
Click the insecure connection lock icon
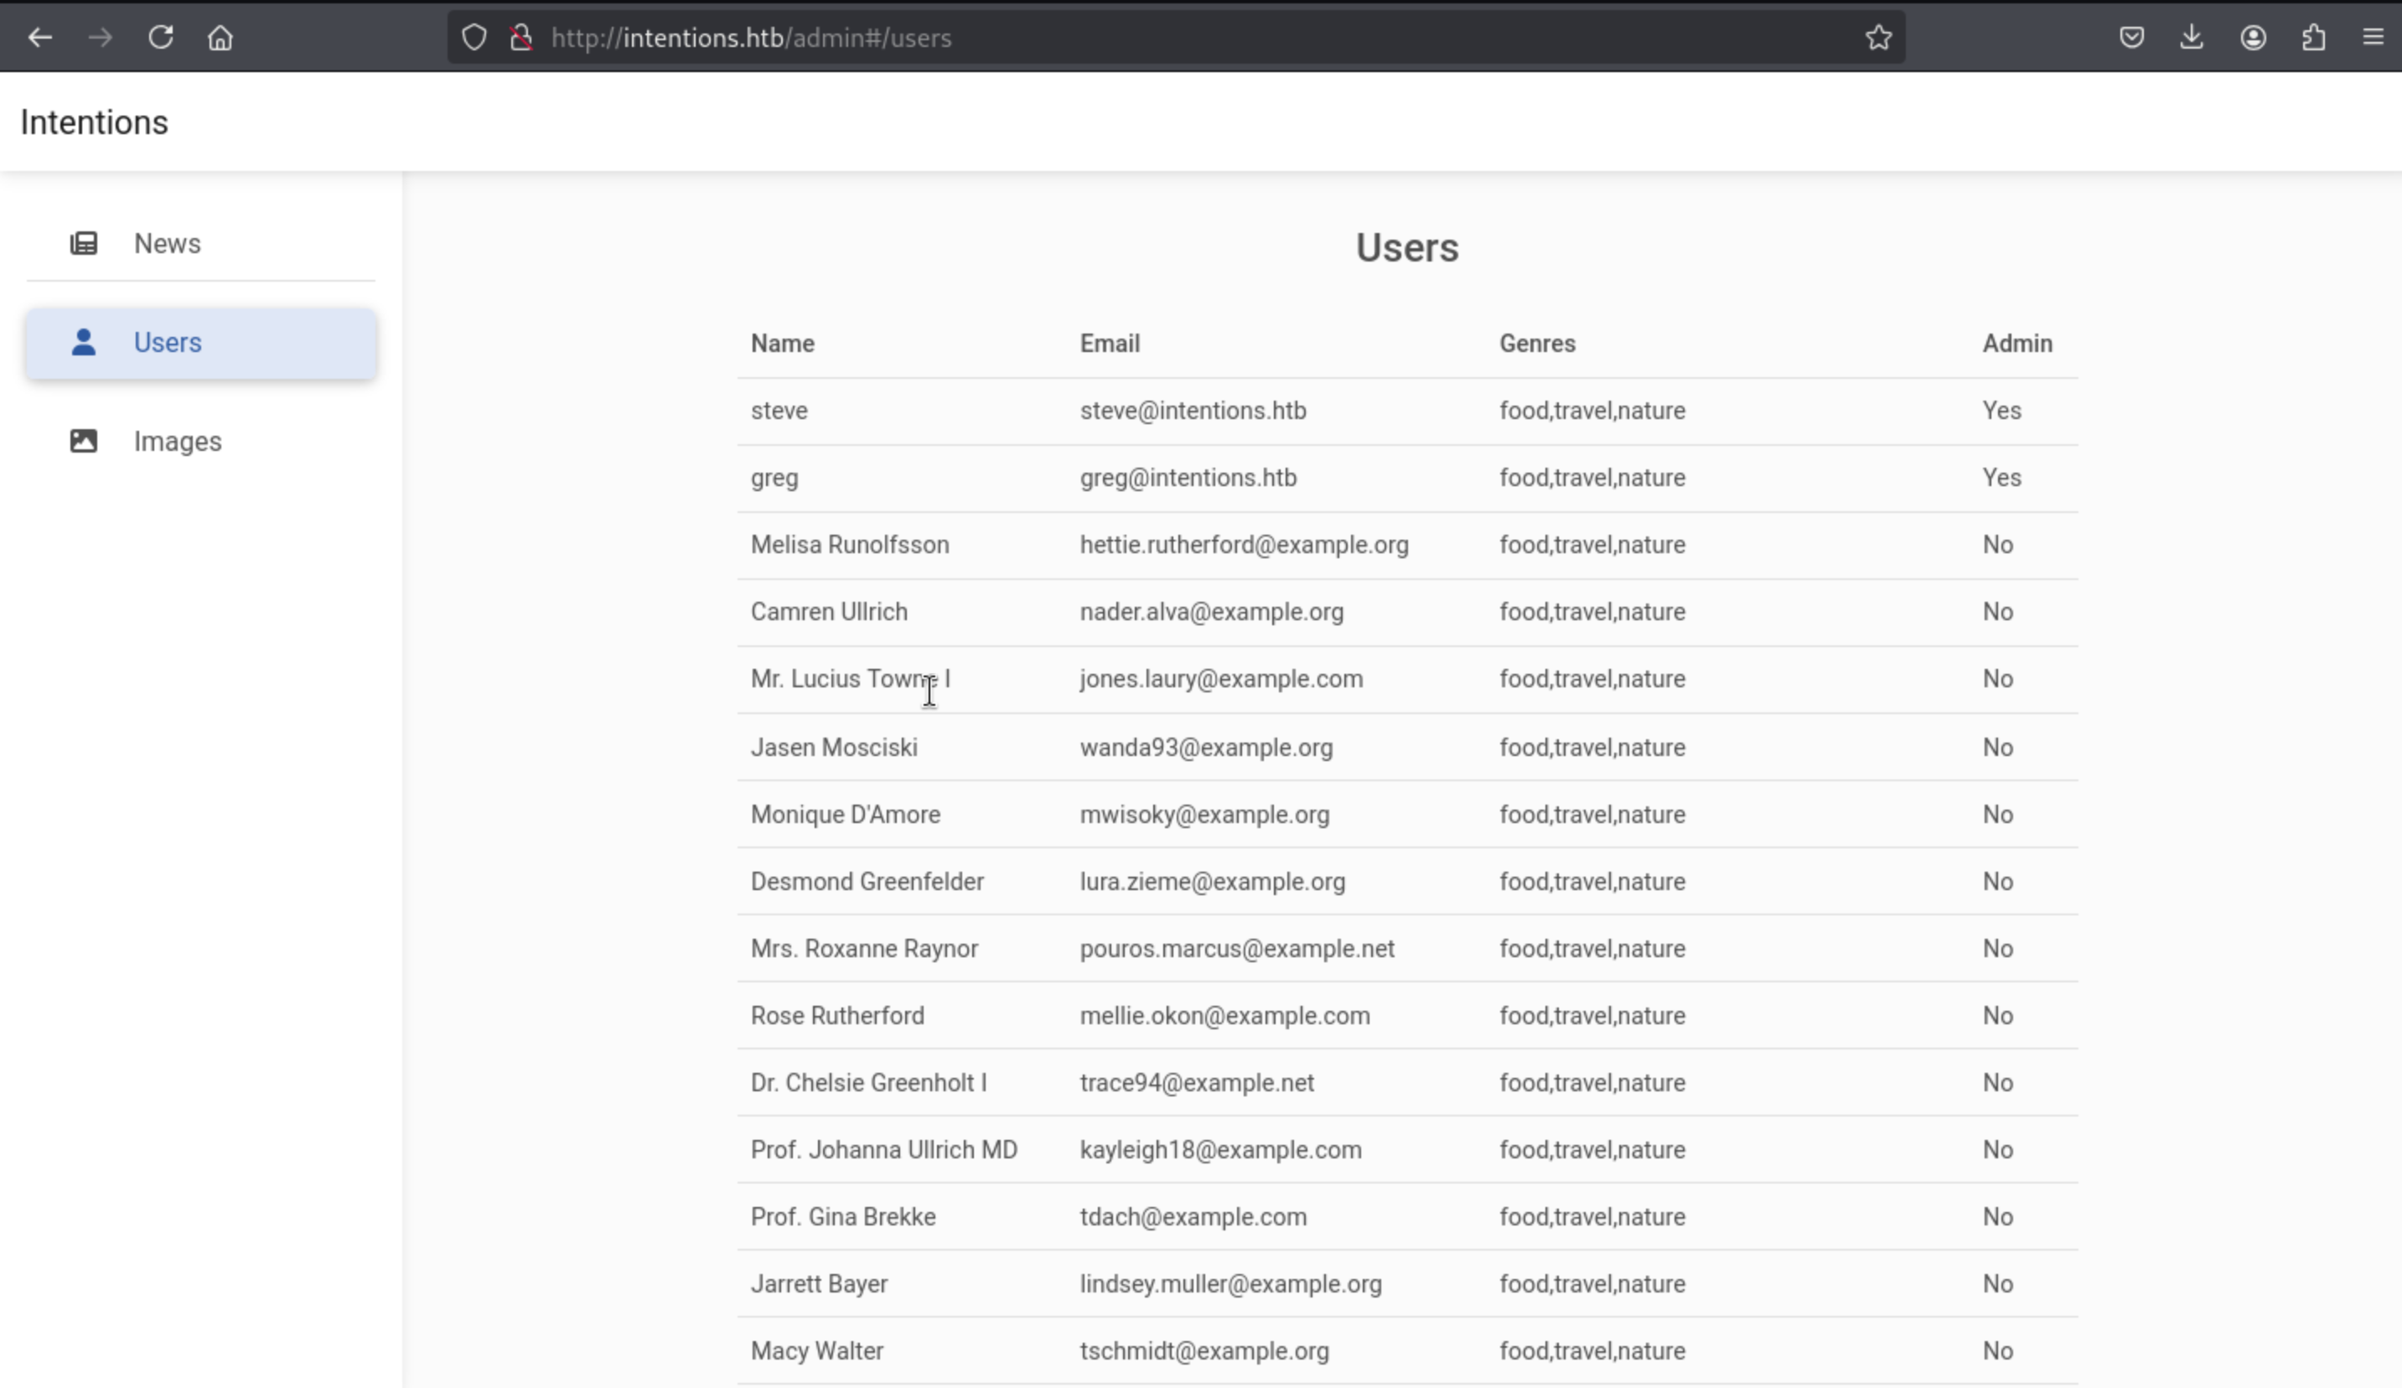coord(520,37)
